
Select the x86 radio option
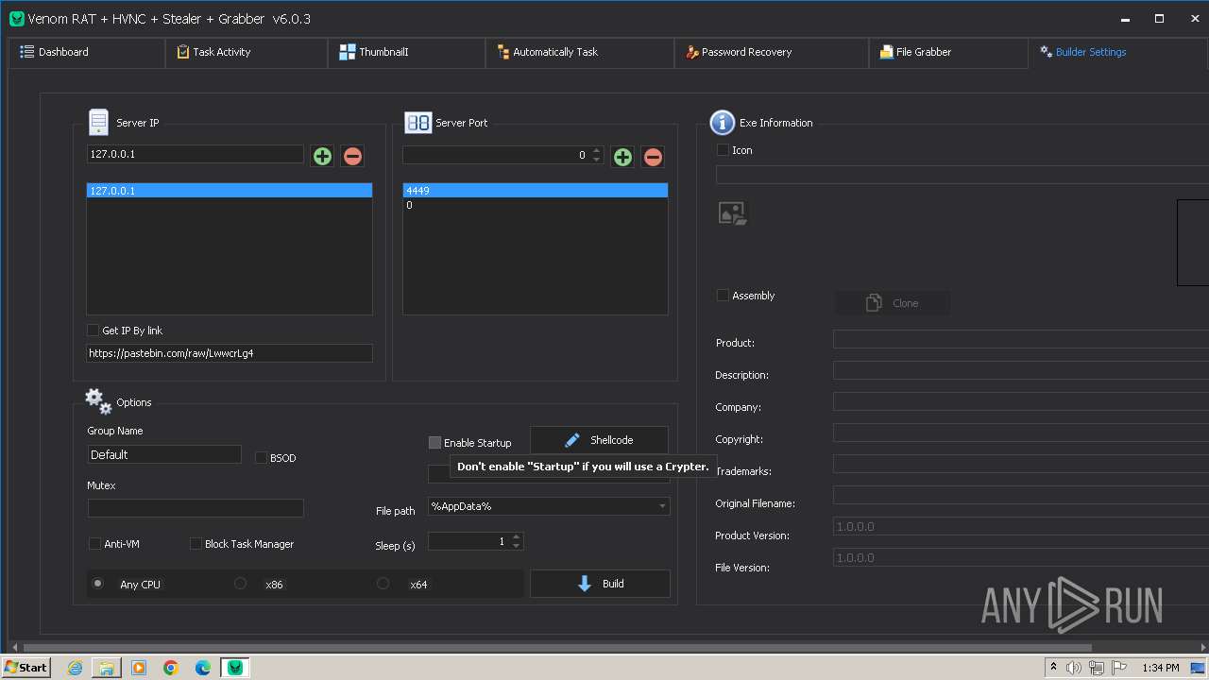click(240, 584)
